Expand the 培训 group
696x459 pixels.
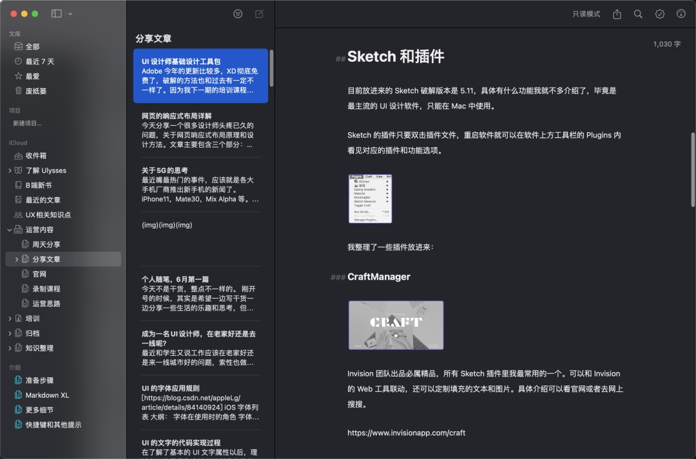(8, 318)
